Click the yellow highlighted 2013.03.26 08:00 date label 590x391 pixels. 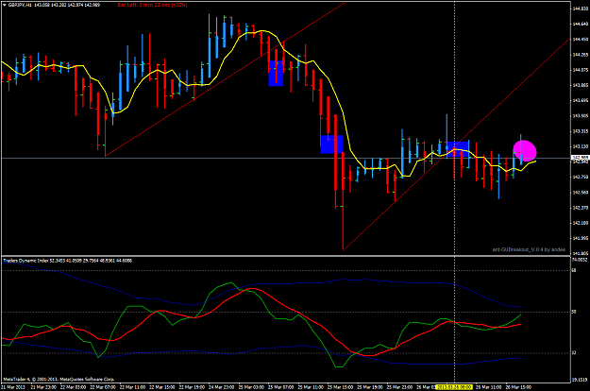pyautogui.click(x=453, y=387)
